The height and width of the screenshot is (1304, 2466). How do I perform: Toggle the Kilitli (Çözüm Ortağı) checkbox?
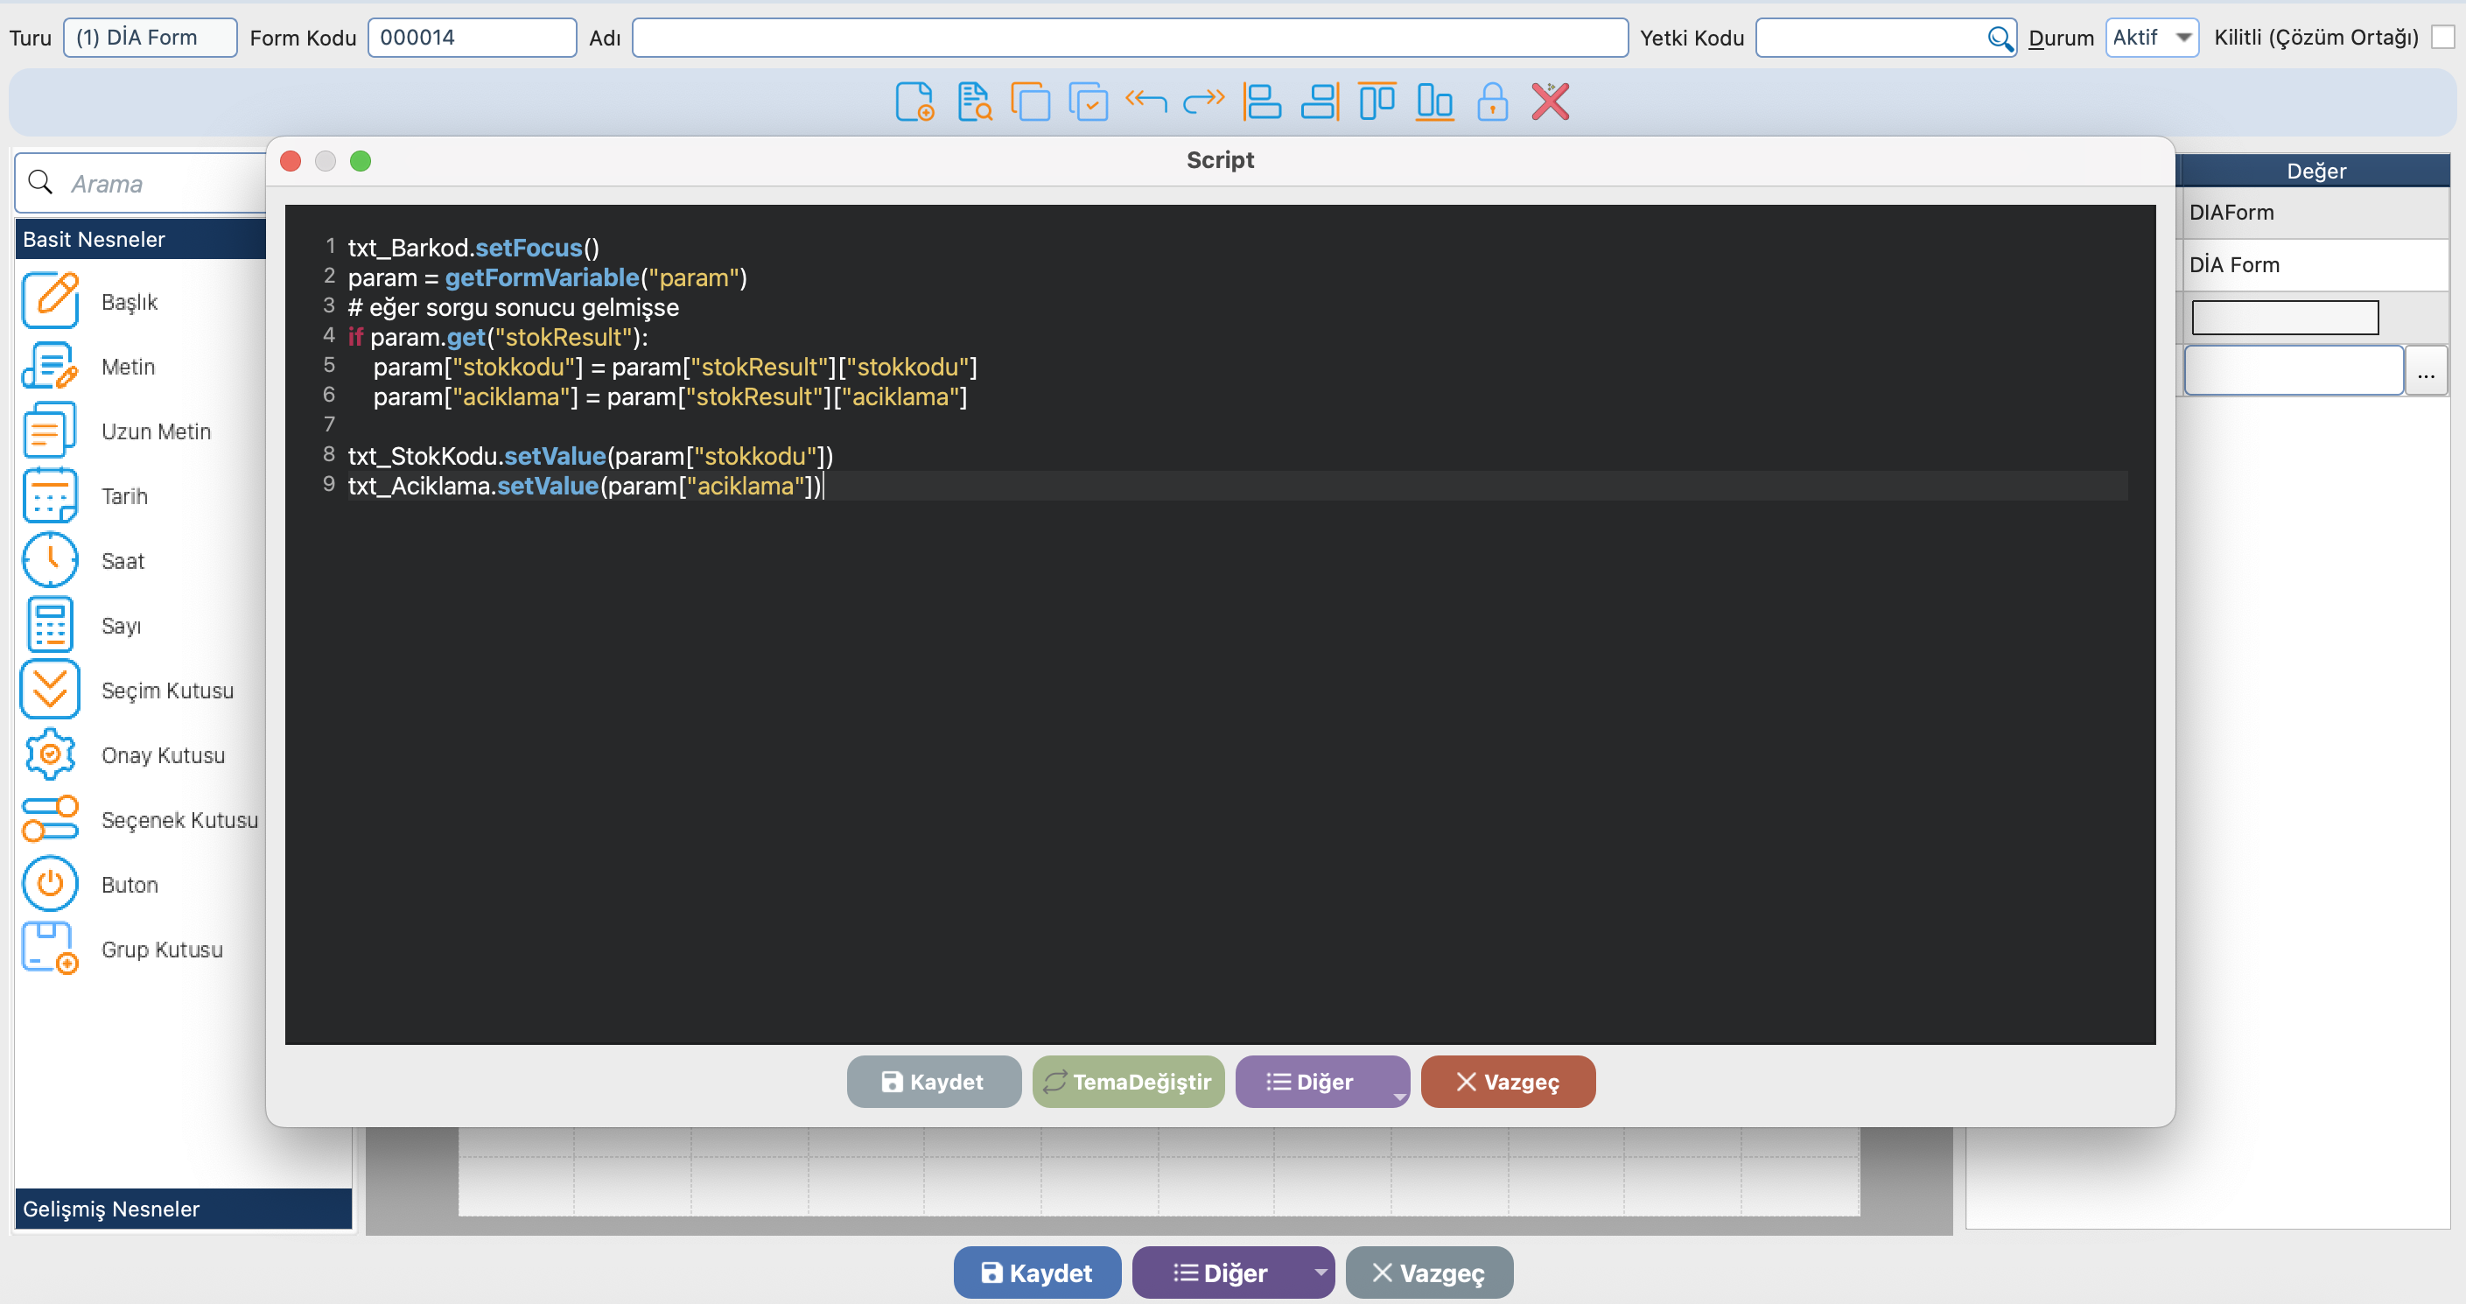[2442, 38]
